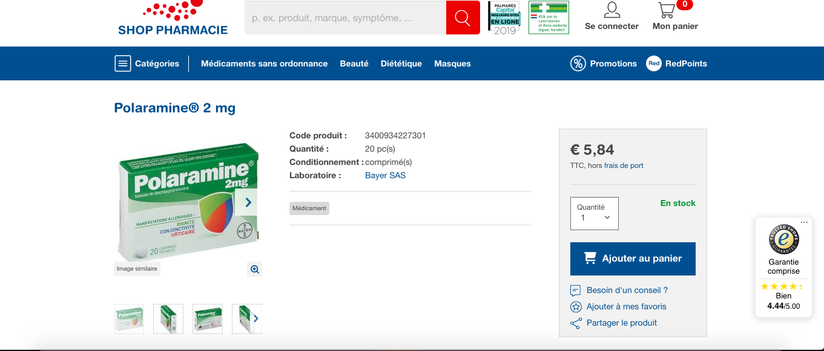
Task: Click the favorites star icon
Action: pos(576,307)
